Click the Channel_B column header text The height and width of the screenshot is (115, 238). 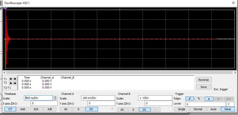(68, 77)
